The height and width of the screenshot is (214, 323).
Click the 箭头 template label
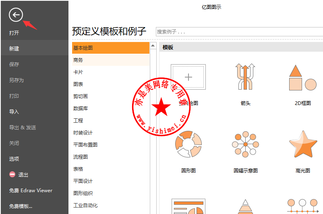click(245, 103)
